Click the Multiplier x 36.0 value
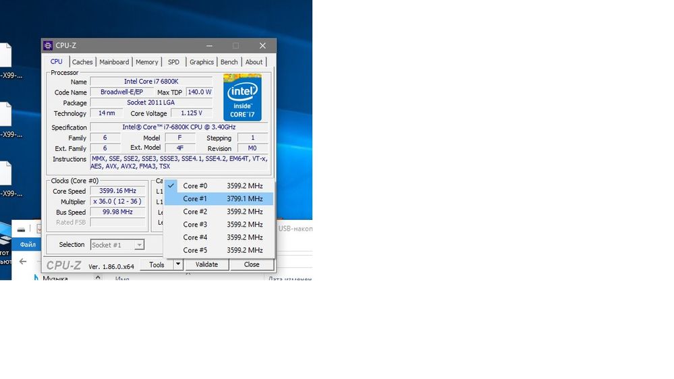 [x=118, y=201]
